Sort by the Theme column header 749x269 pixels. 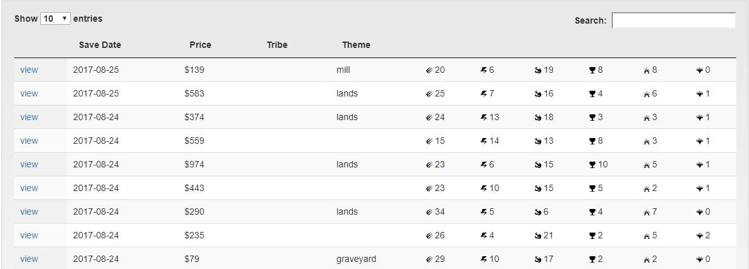tap(356, 45)
